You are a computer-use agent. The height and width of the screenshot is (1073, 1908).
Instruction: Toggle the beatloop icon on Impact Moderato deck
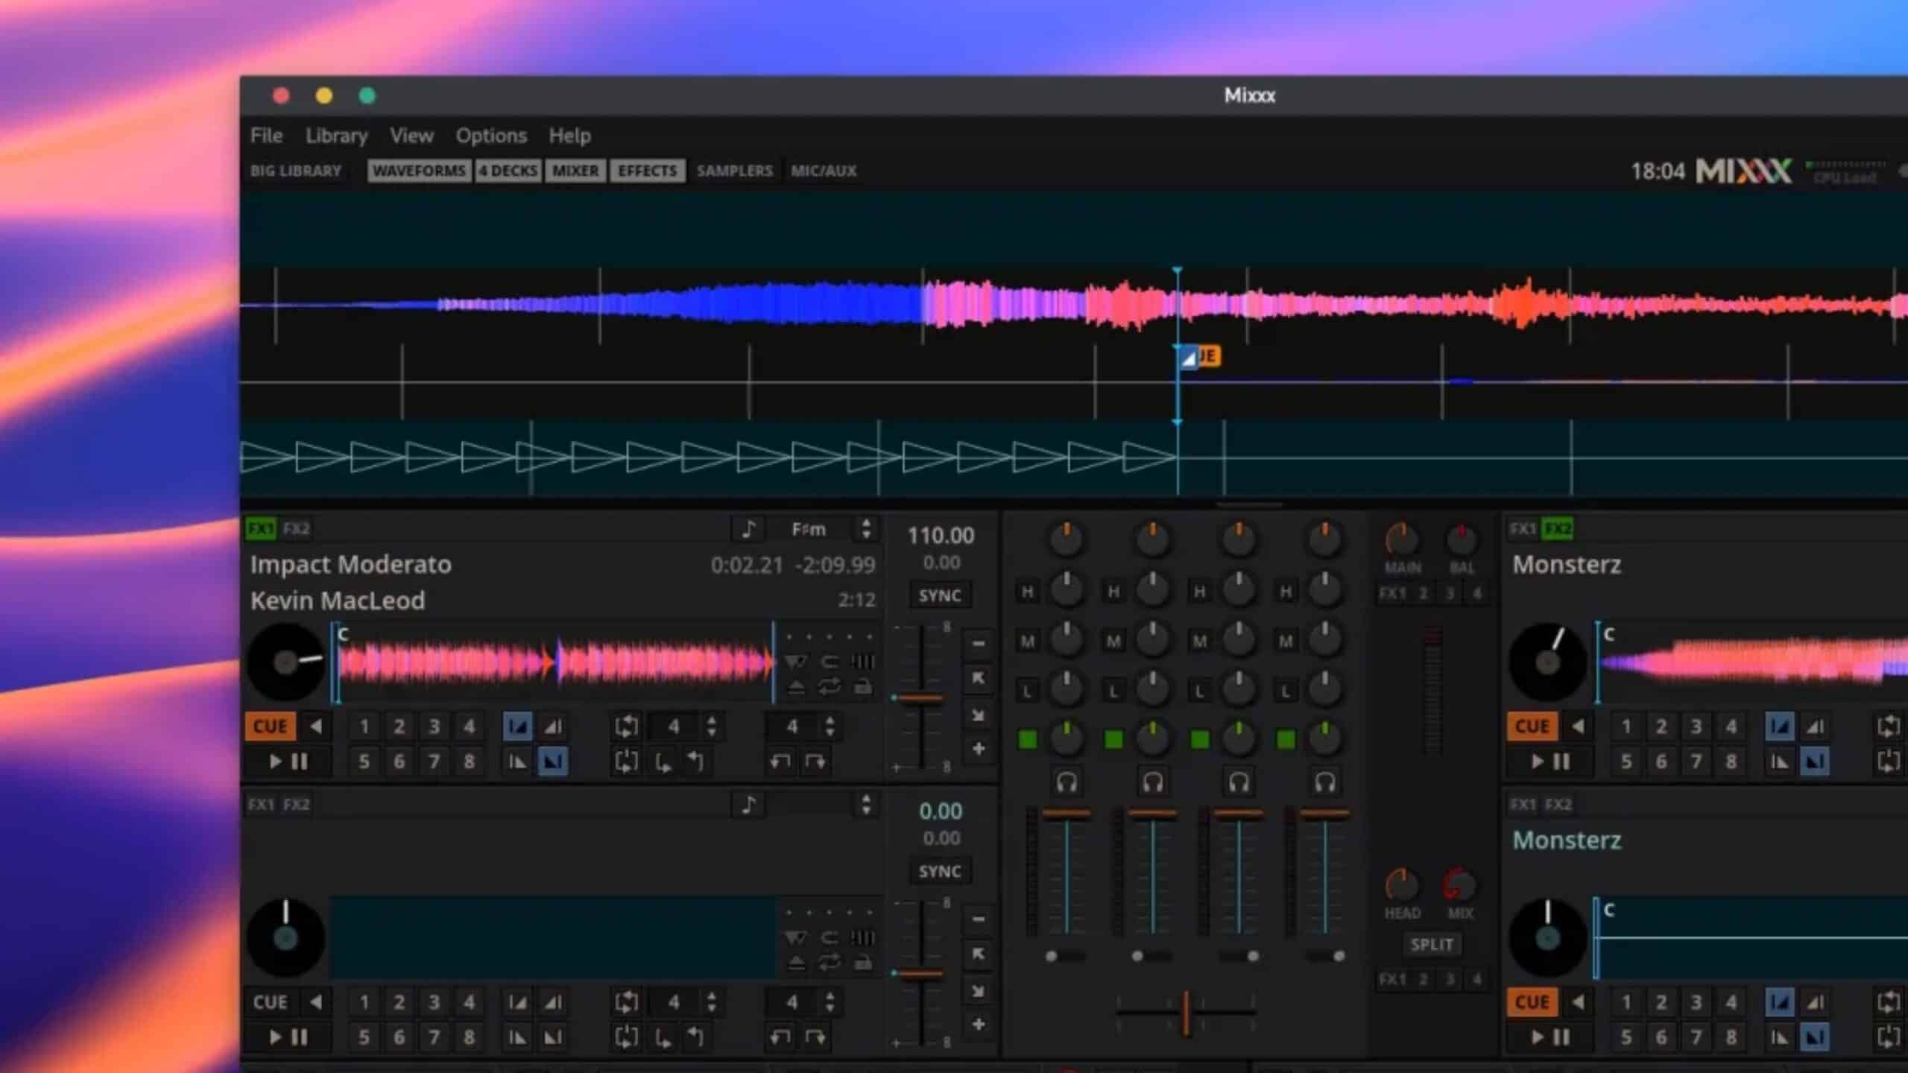click(x=626, y=726)
